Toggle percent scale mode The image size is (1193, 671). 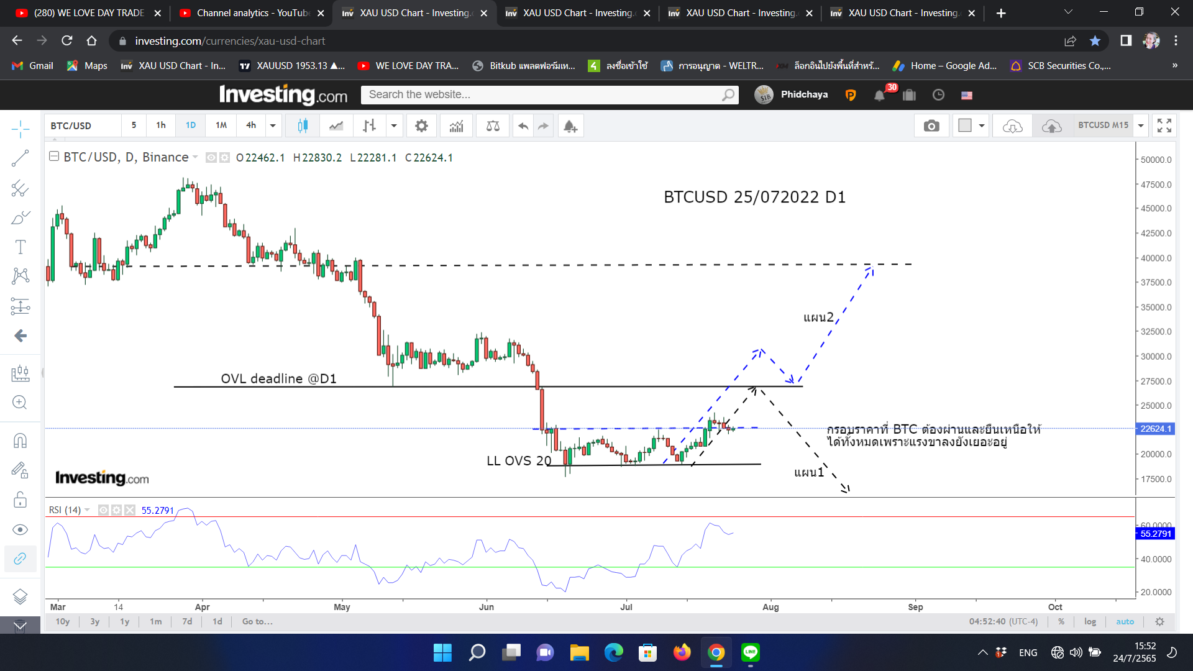point(1061,621)
